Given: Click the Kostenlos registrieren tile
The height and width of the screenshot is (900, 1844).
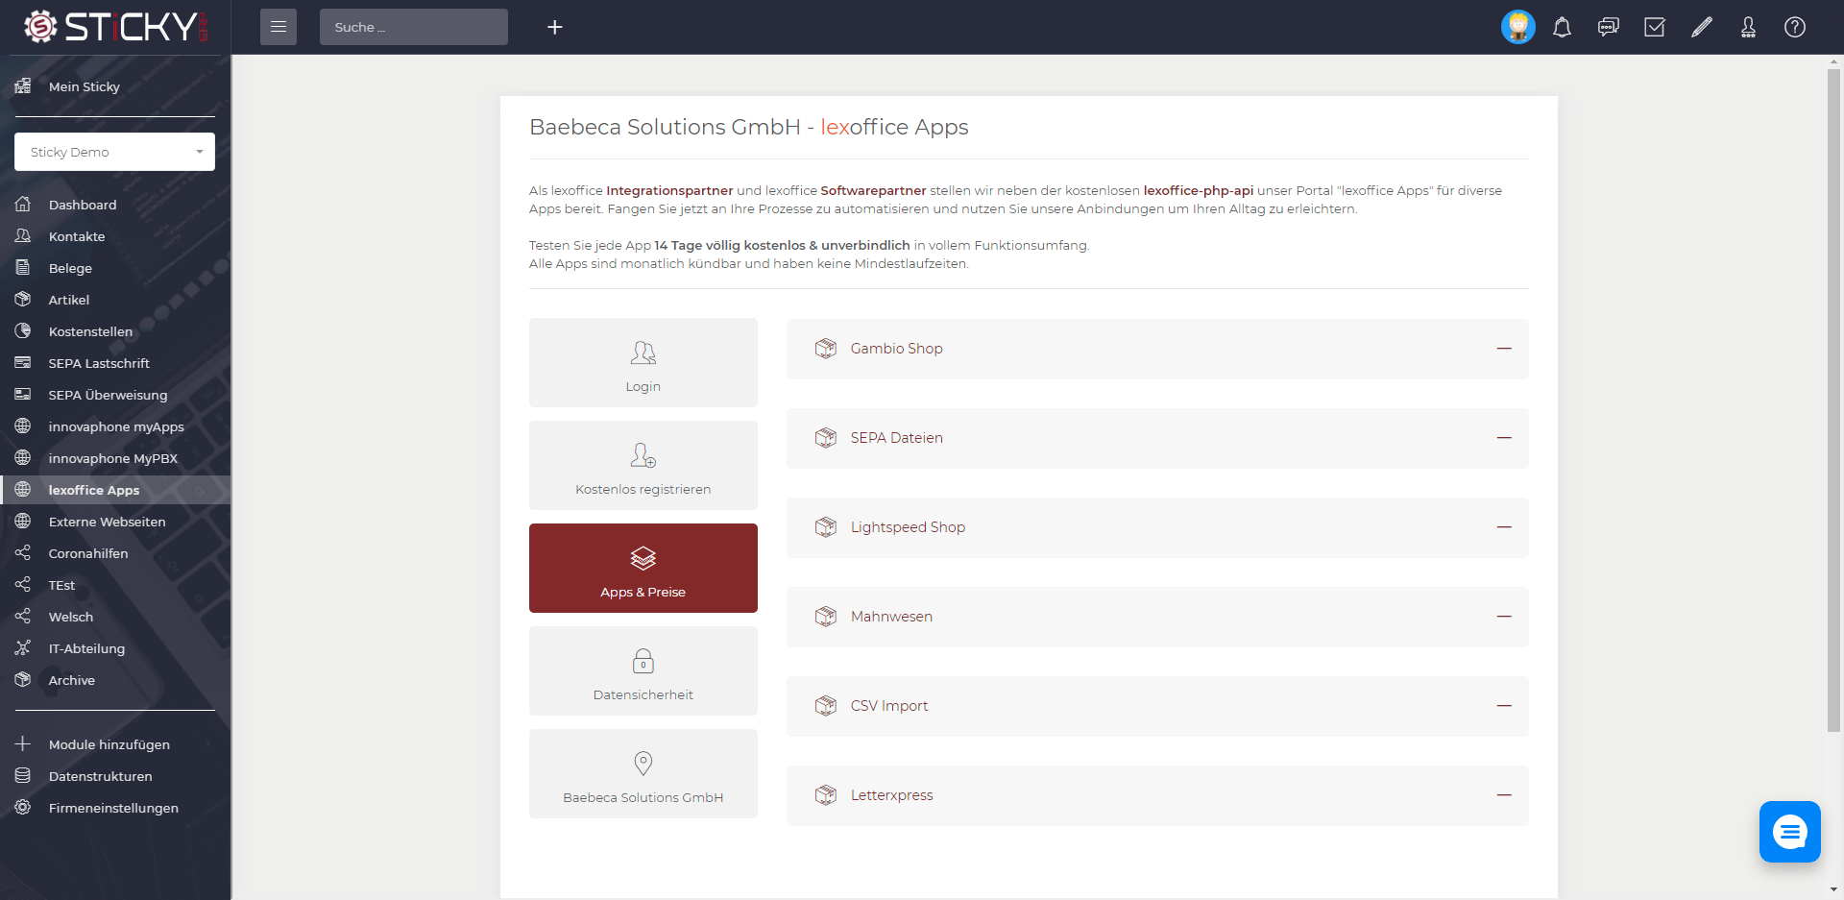Looking at the screenshot, I should pyautogui.click(x=643, y=466).
